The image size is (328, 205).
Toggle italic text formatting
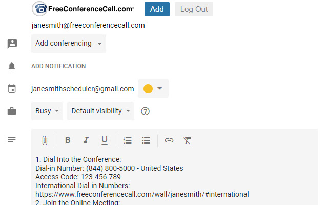pyautogui.click(x=86, y=140)
